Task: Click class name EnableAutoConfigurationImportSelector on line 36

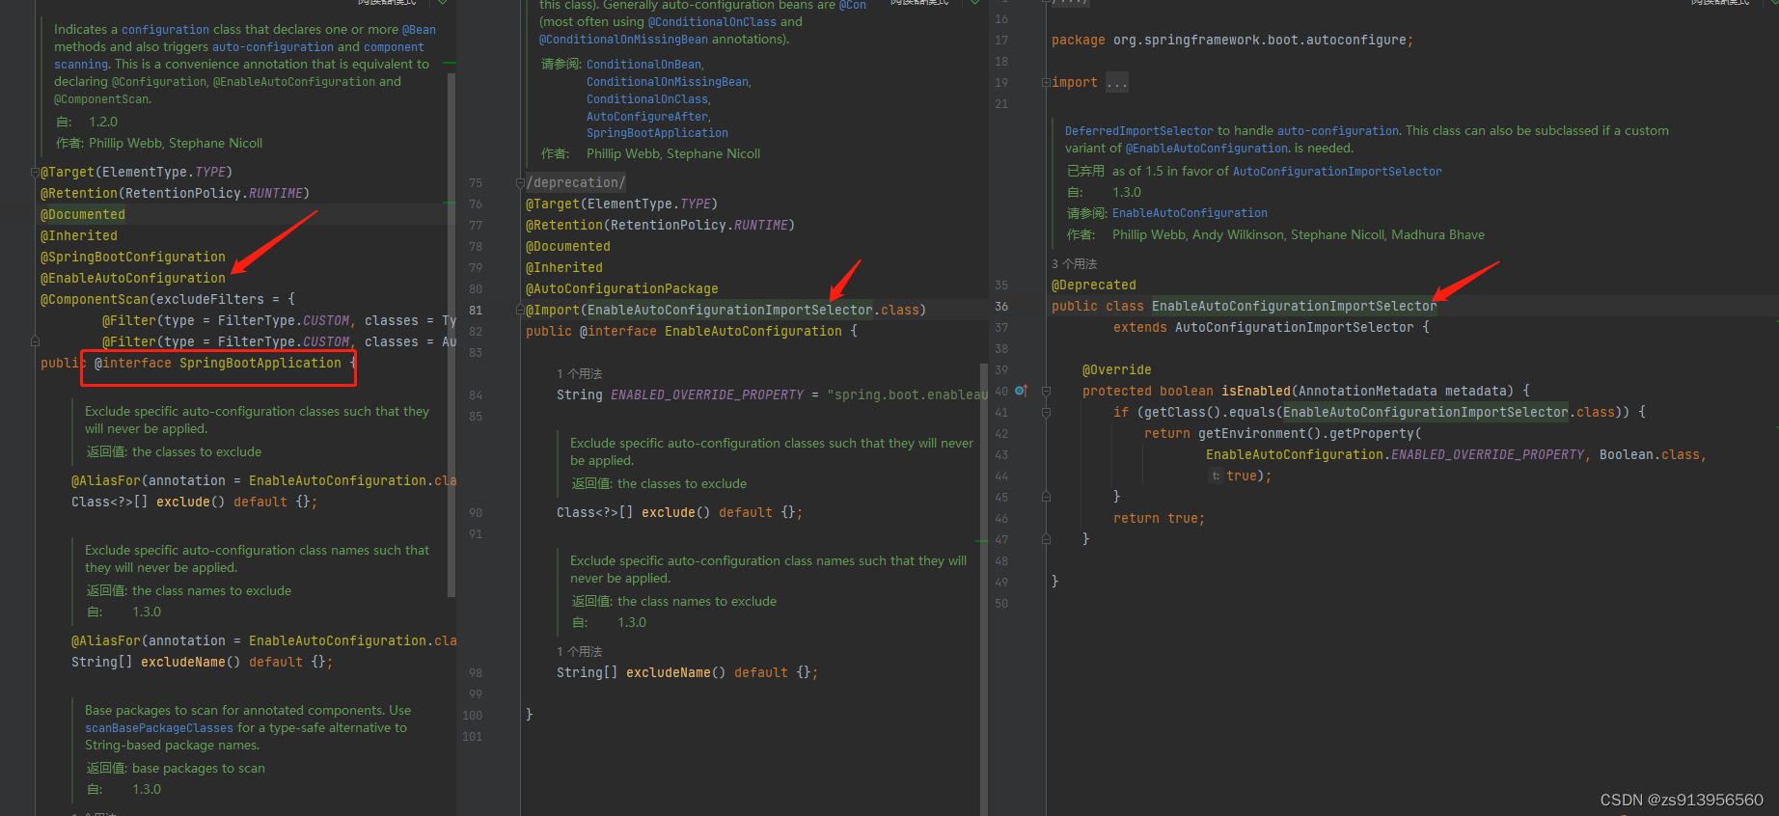Action: [x=1295, y=307]
